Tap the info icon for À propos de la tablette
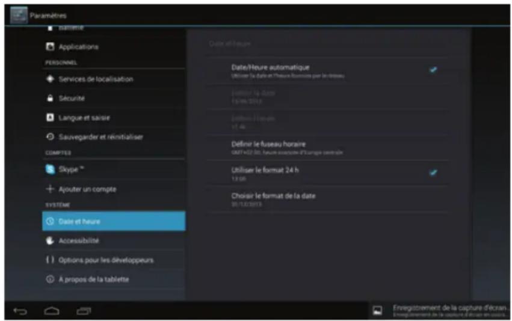 (50, 280)
